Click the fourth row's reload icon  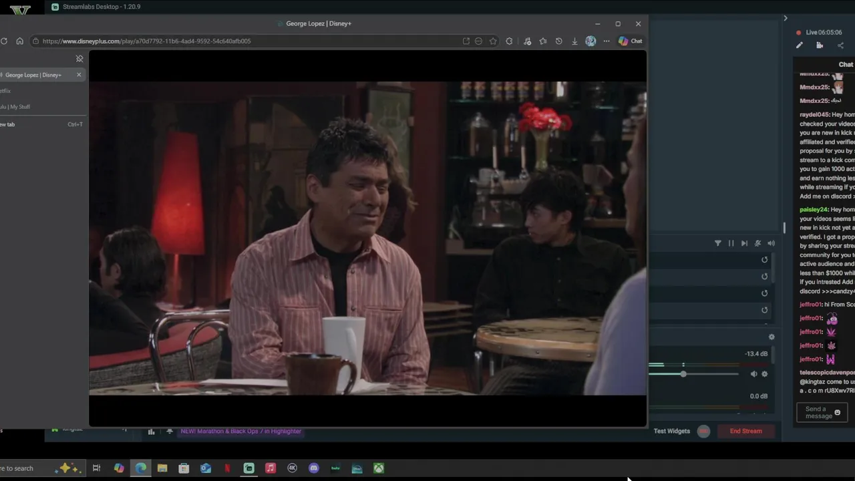coord(765,310)
